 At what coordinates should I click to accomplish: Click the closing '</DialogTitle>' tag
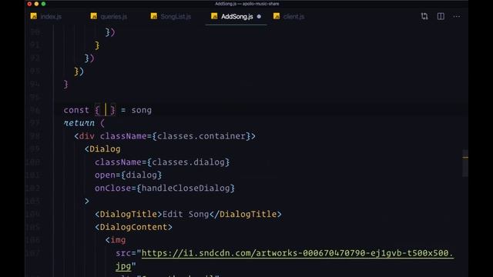pyautogui.click(x=245, y=214)
